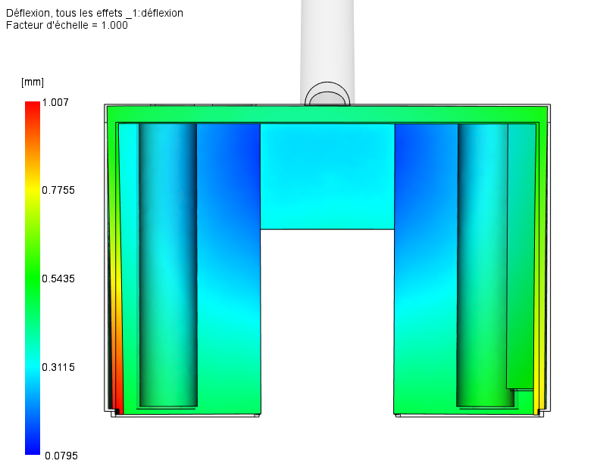597x473 pixels.
Task: Click the blue bottom of the color legend
Action: 32,447
